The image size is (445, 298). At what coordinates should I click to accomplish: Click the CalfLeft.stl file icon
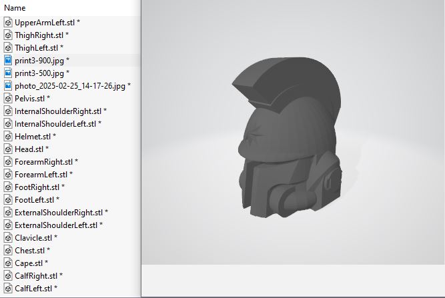8,289
